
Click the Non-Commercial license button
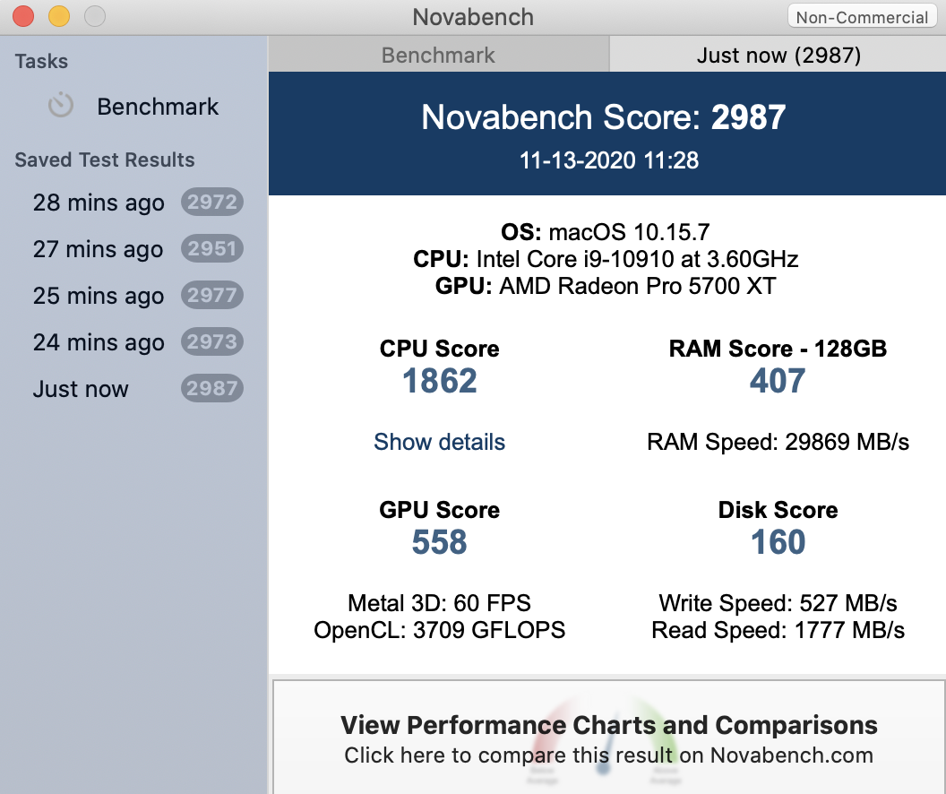coord(862,17)
